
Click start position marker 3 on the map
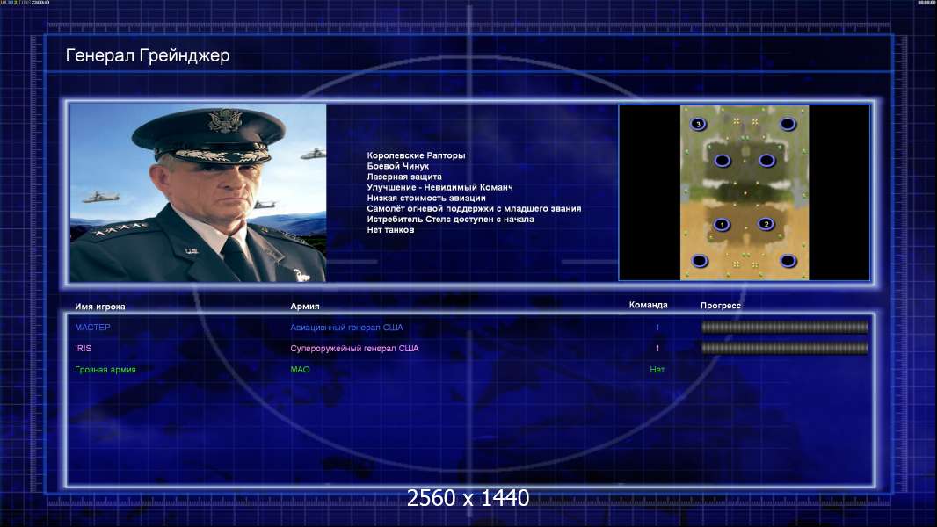coord(698,124)
